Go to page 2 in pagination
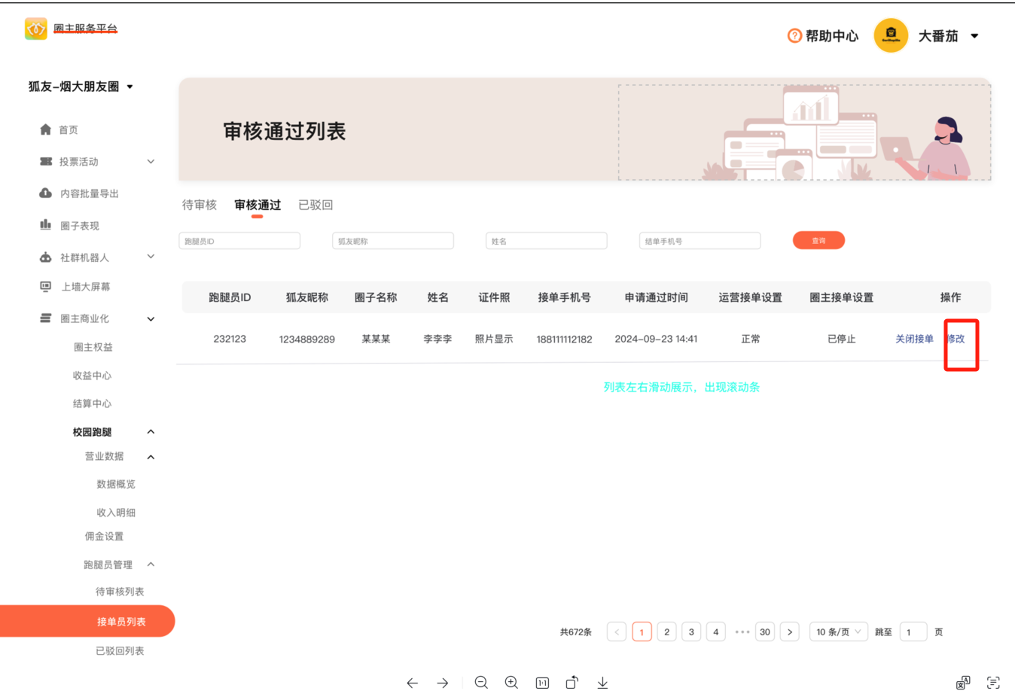The image size is (1015, 694). 666,632
